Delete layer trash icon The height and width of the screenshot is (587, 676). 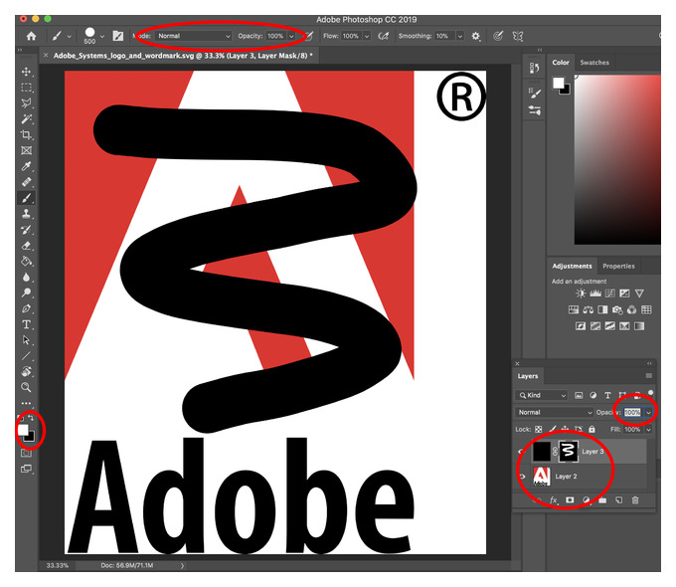635,500
